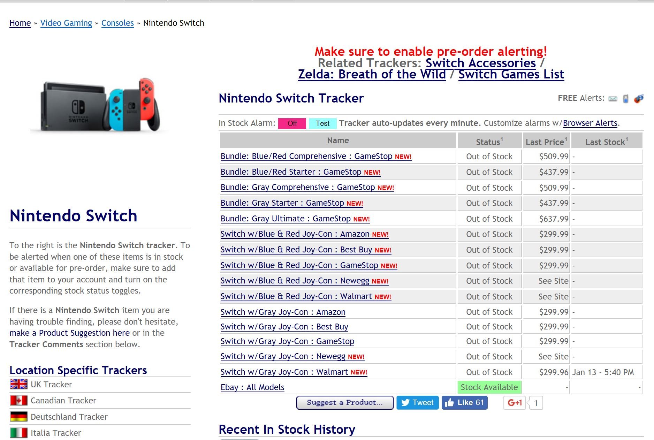Click the Canadian flag icon
The height and width of the screenshot is (440, 654).
coord(18,400)
